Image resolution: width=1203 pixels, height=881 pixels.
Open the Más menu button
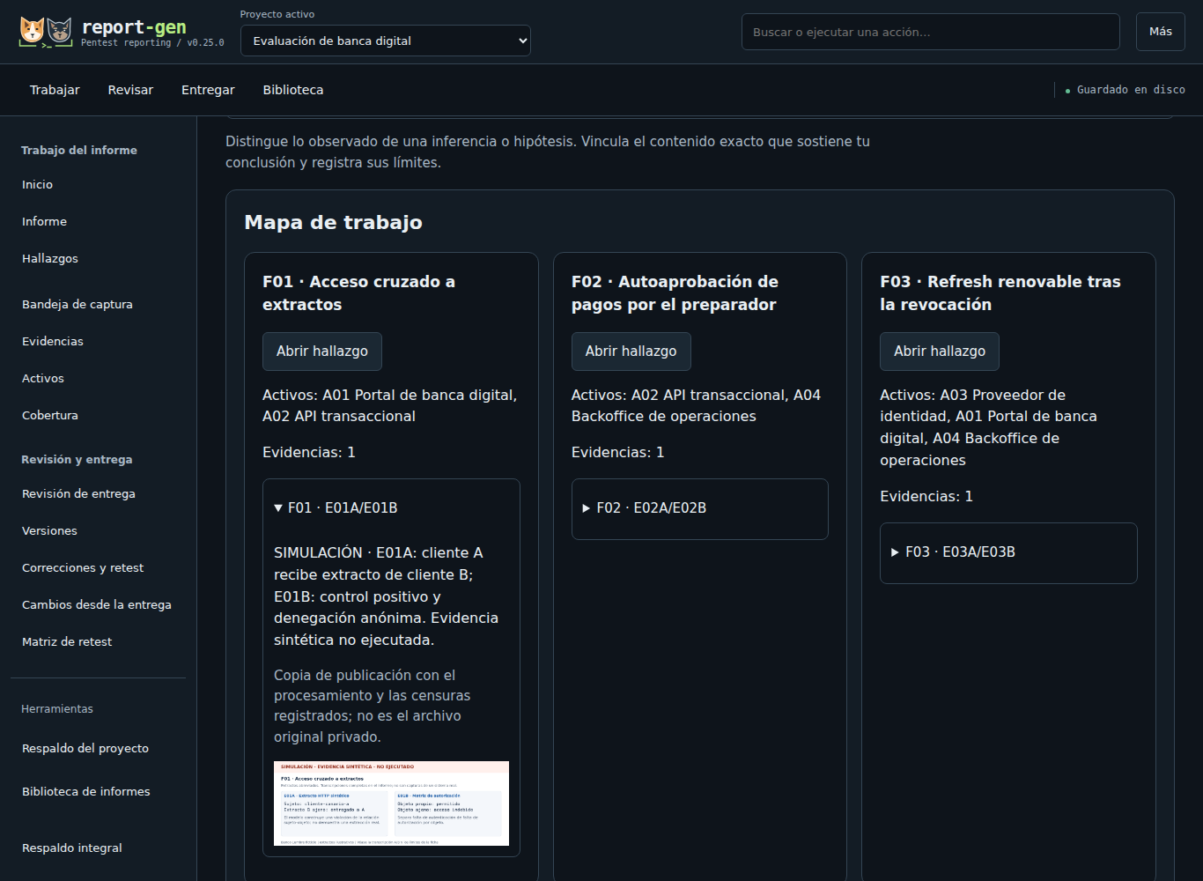tap(1161, 32)
